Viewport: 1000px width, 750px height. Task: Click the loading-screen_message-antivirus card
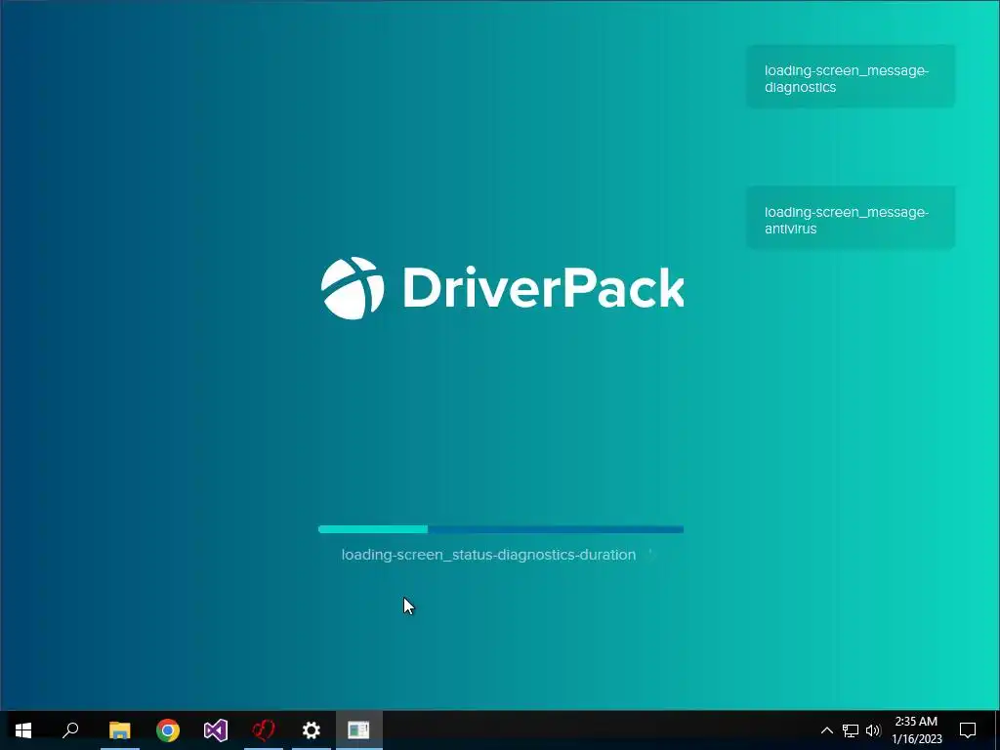coord(851,218)
